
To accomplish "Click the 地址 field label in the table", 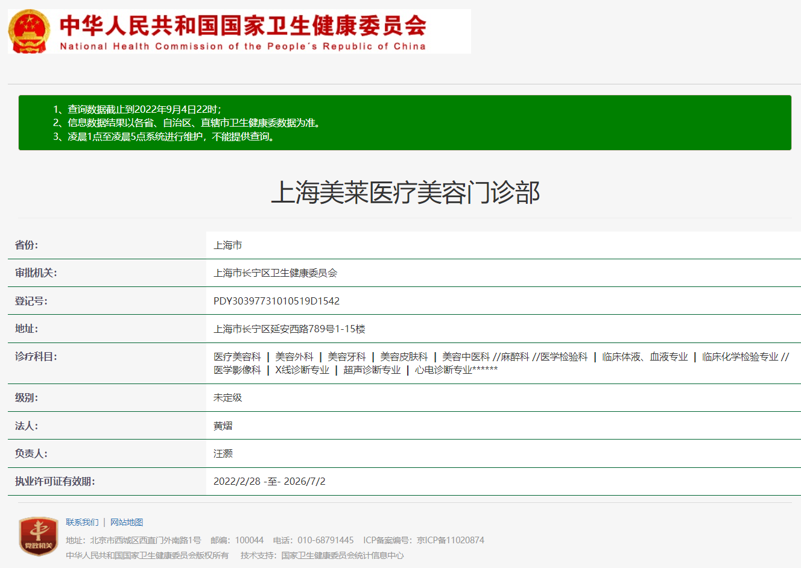I will (27, 329).
